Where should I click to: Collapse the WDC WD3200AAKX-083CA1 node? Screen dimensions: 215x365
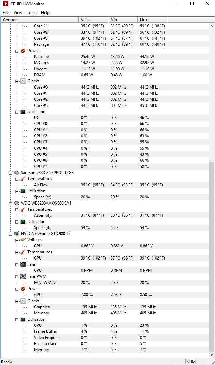(x=10, y=203)
